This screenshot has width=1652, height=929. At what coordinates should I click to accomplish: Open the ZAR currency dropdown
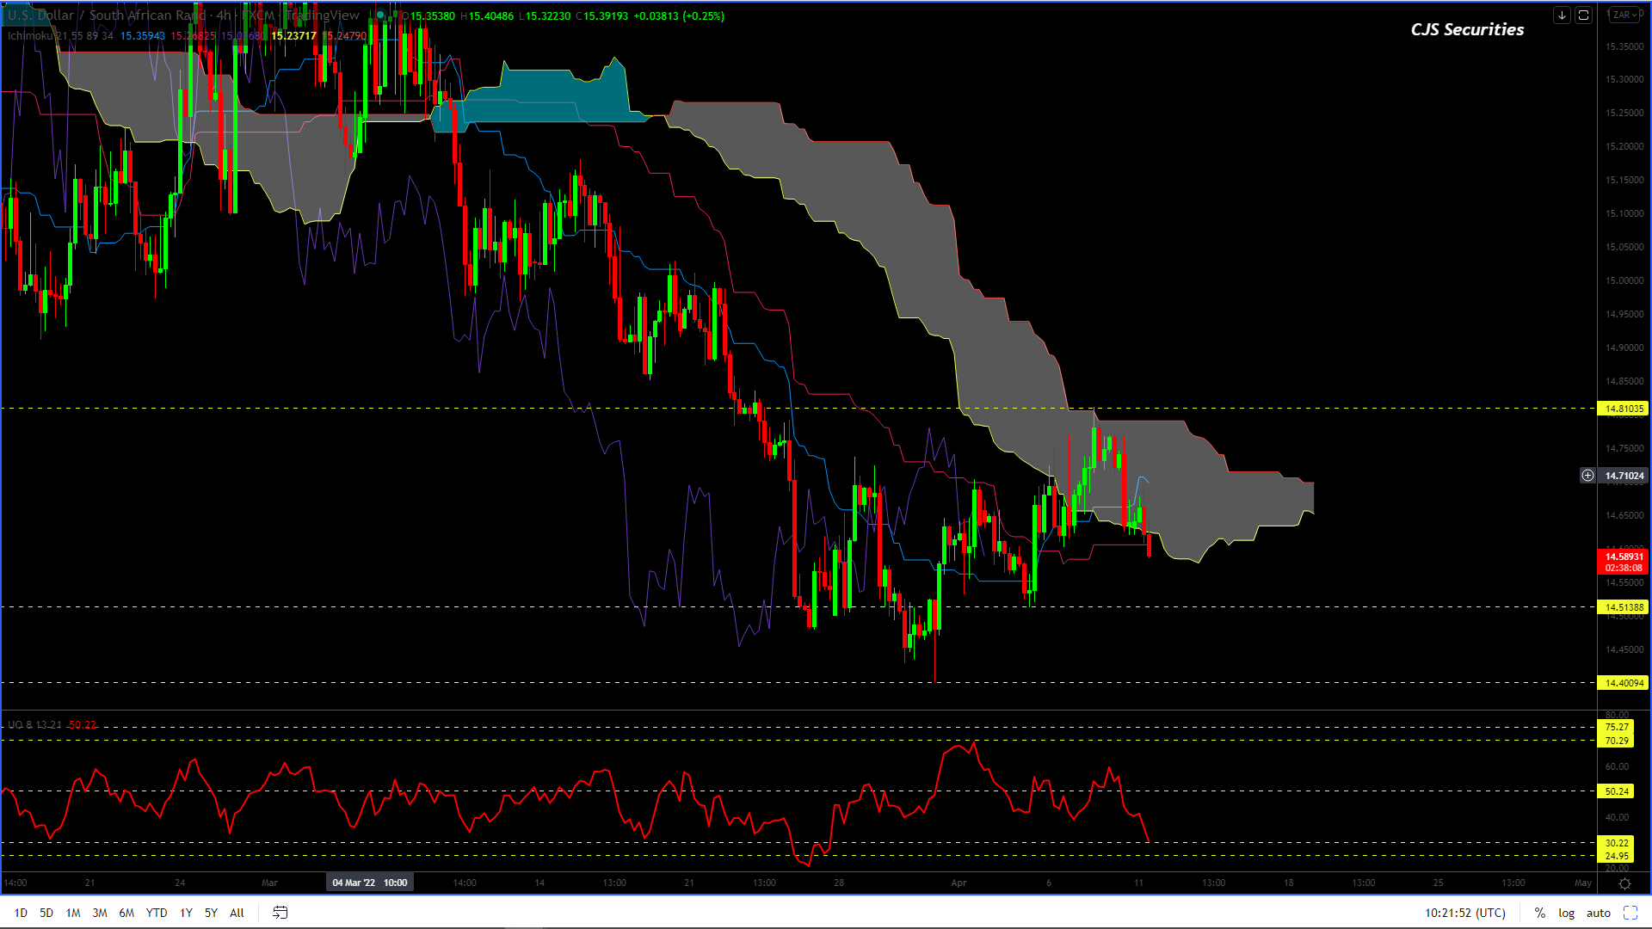(x=1624, y=15)
